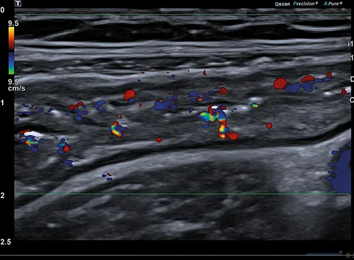
Task: Click the 2.5 cm depth scale marker
Action: (5, 242)
